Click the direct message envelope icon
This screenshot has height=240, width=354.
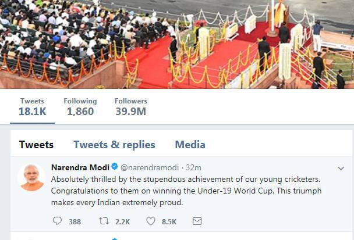pos(197,221)
